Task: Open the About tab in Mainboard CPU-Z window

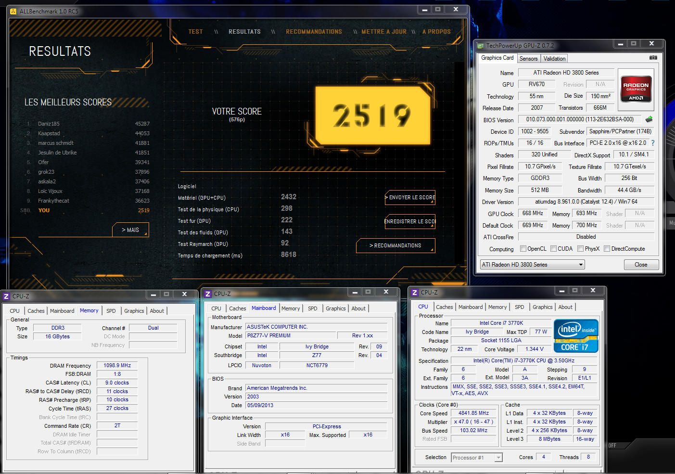Action: pyautogui.click(x=358, y=308)
